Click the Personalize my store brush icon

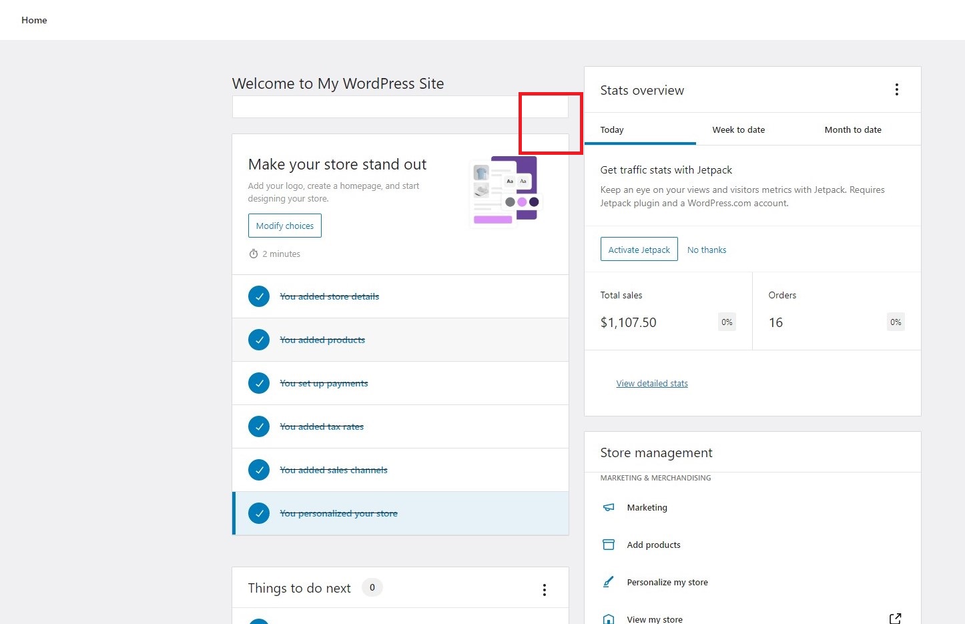609,582
